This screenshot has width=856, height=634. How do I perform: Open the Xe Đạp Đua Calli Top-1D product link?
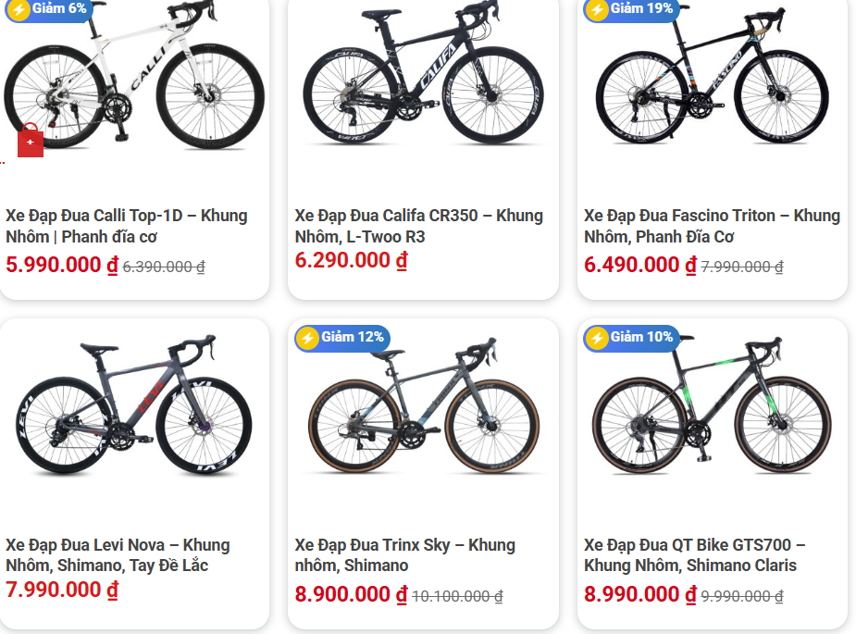[126, 226]
